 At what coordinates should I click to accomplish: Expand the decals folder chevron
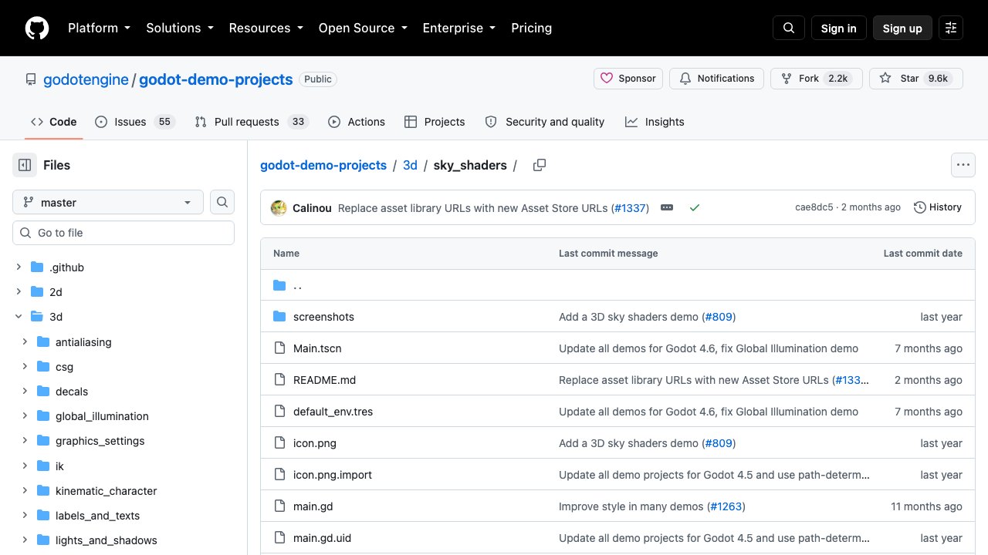[25, 392]
